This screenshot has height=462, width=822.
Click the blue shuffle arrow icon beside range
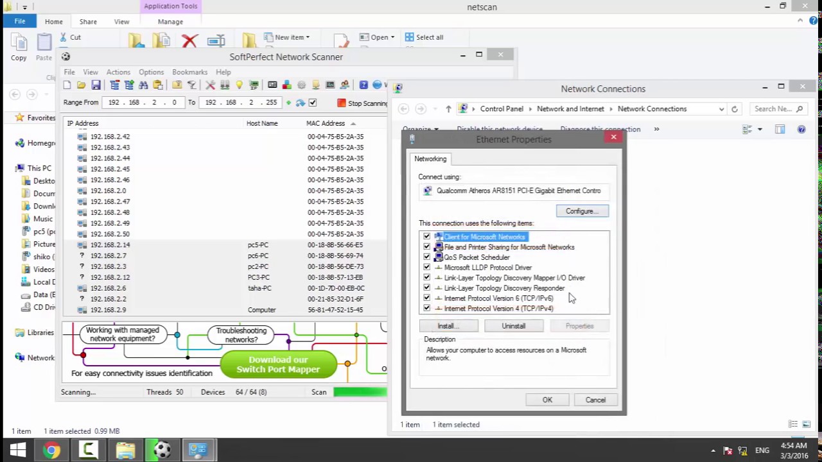tap(300, 103)
